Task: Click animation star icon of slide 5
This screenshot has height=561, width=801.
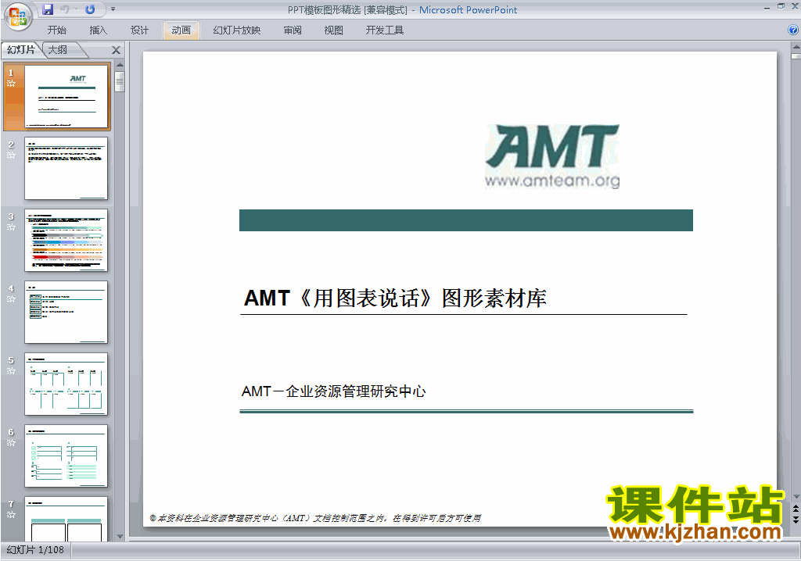Action: [11, 371]
